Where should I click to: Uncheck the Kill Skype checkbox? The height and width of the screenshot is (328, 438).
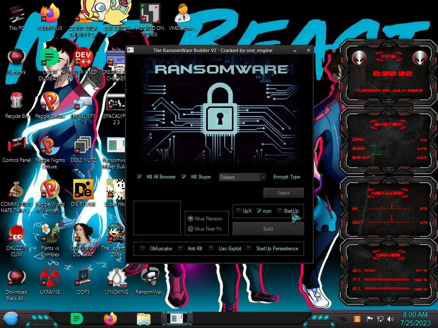tap(183, 177)
